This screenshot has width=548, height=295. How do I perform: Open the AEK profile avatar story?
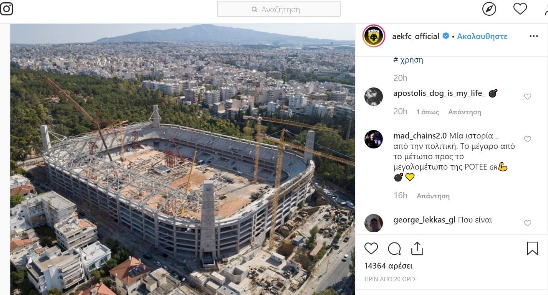374,36
